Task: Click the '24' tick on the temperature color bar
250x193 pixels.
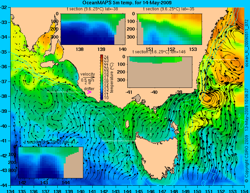Action: point(106,57)
